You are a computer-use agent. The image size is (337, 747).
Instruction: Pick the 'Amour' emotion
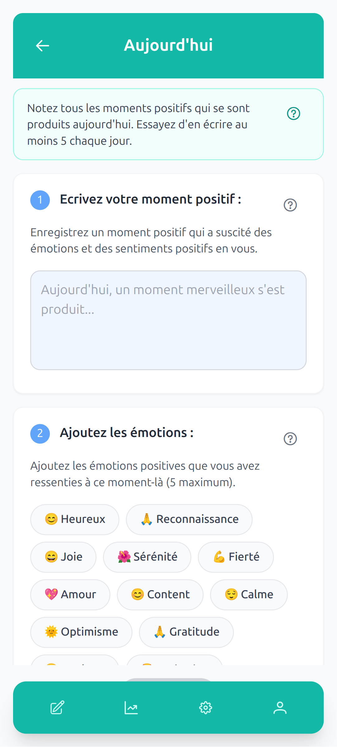(x=70, y=594)
